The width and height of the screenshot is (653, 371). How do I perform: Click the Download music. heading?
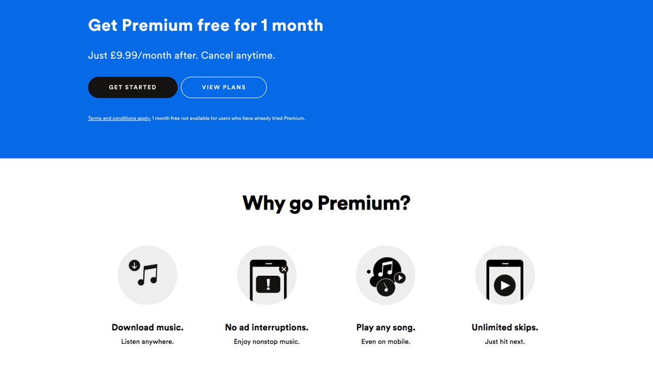(147, 328)
